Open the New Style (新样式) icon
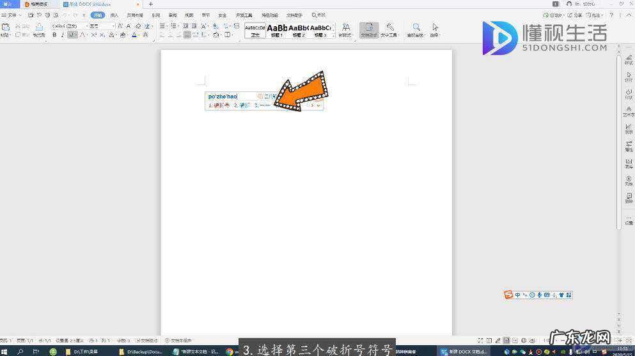This screenshot has width=635, height=356. (345, 27)
